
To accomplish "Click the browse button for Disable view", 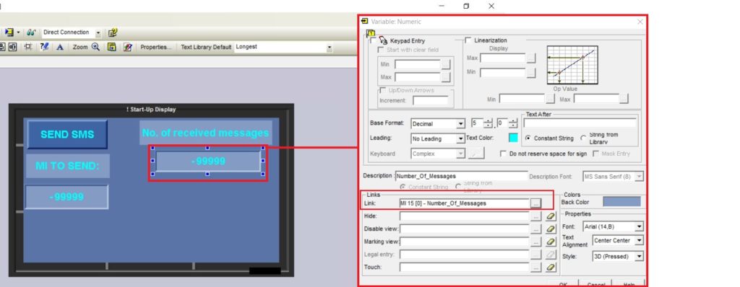I will pyautogui.click(x=535, y=229).
